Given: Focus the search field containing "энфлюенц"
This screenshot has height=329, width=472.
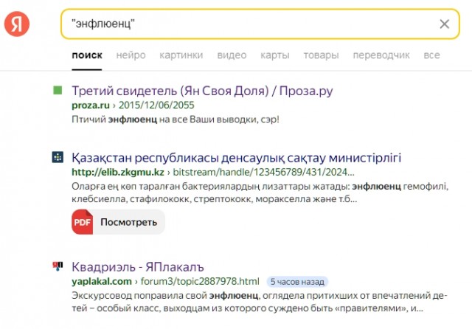Looking at the screenshot, I should coord(260,24).
